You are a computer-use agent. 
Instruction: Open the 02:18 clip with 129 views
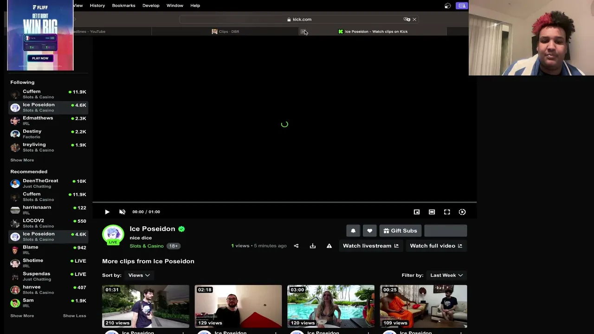238,306
